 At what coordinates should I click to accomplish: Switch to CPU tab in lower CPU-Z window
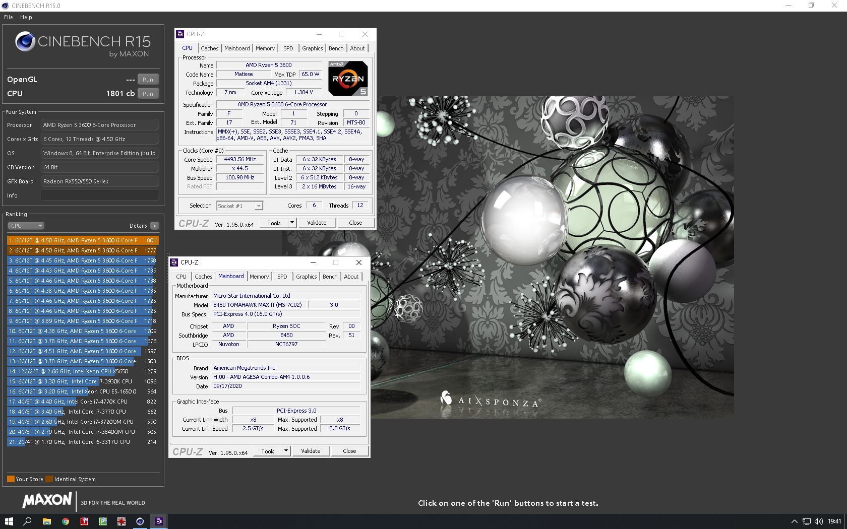181,277
